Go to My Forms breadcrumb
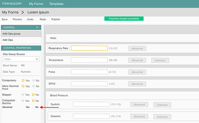Image resolution: width=199 pixels, height=123 pixels. point(10,12)
